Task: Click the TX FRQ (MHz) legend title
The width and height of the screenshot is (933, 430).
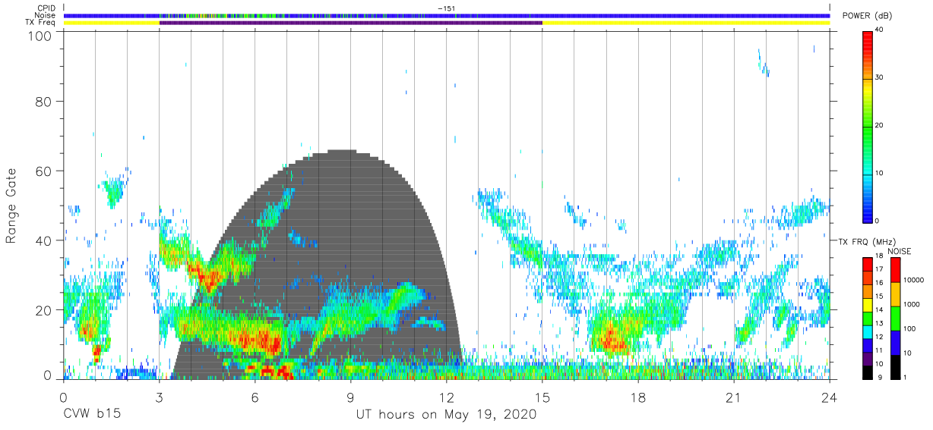Action: 867,242
